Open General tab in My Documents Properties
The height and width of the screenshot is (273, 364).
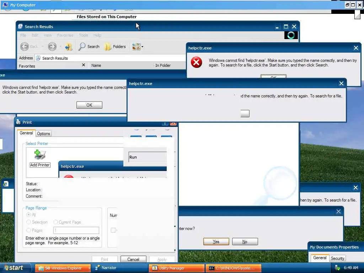(x=320, y=258)
